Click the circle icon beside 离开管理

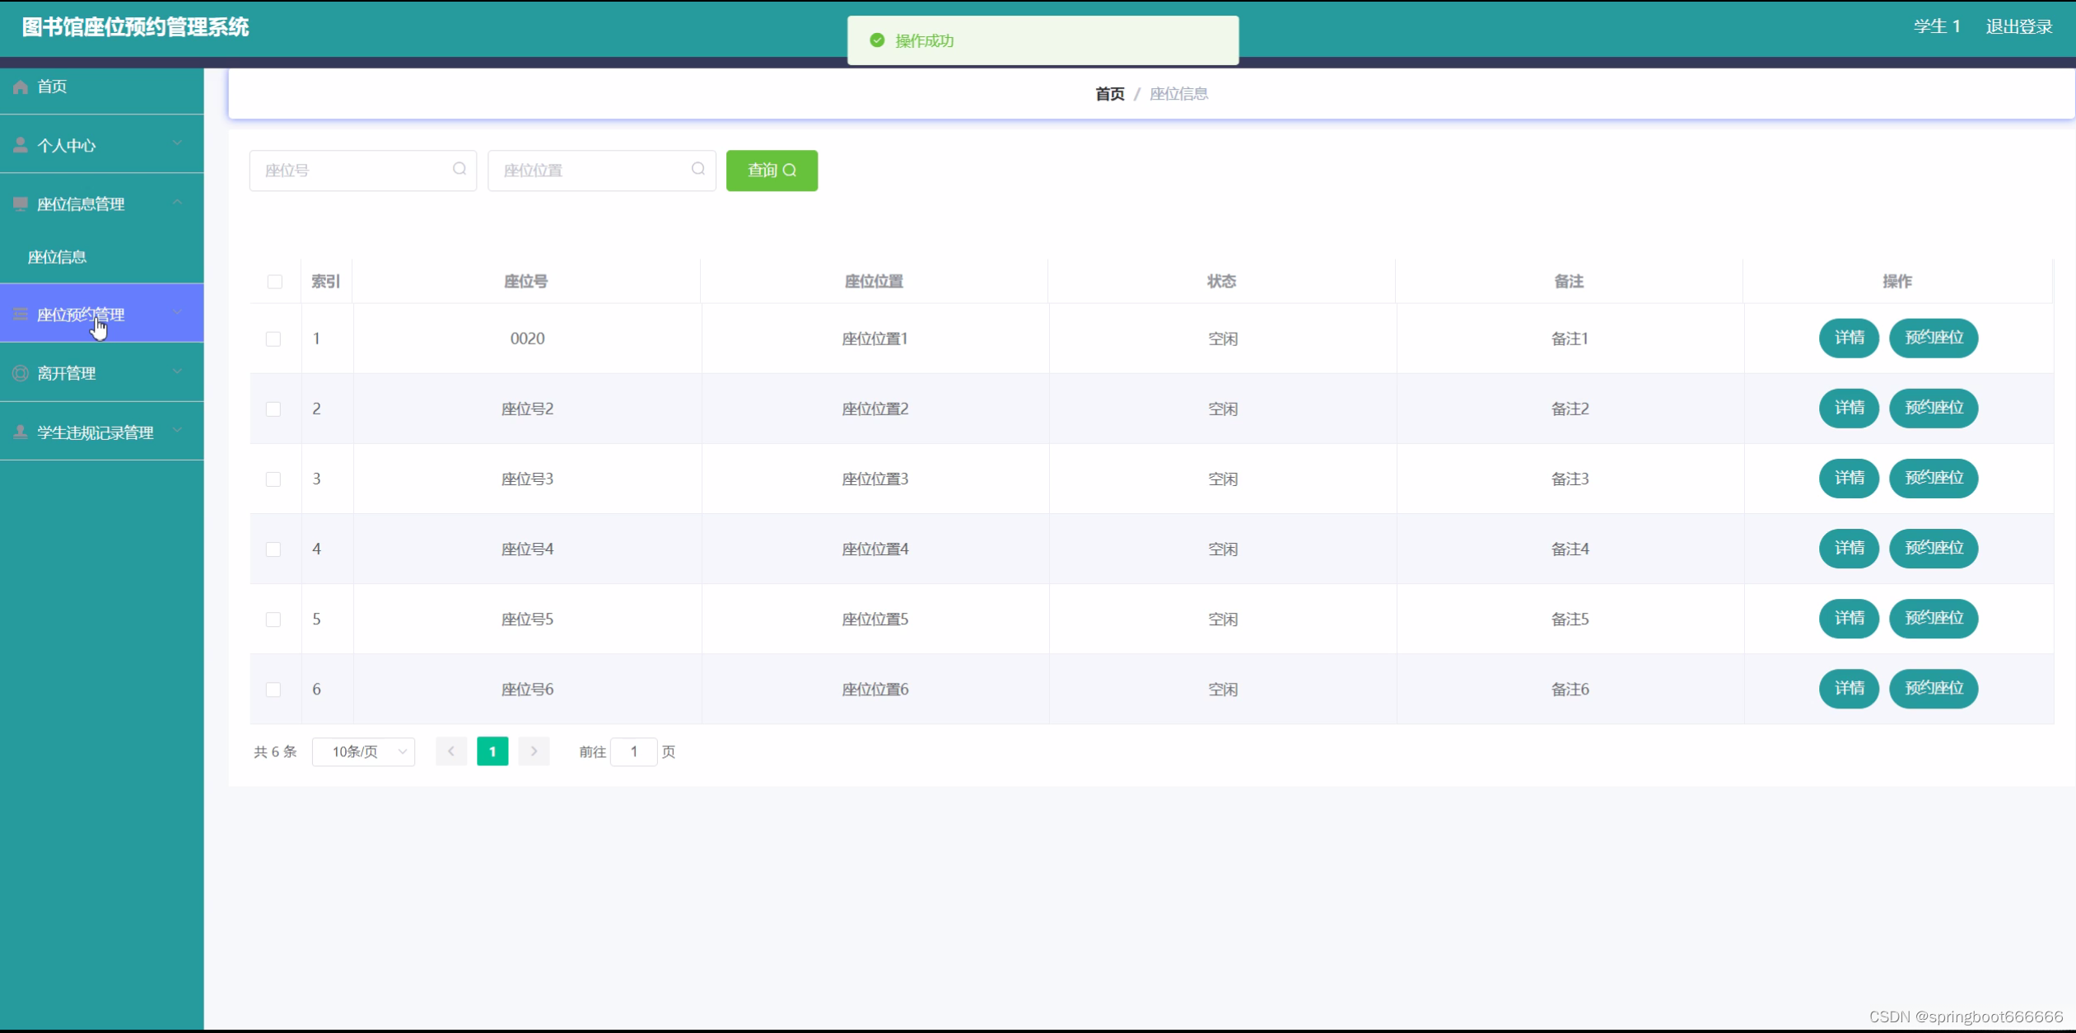point(21,373)
